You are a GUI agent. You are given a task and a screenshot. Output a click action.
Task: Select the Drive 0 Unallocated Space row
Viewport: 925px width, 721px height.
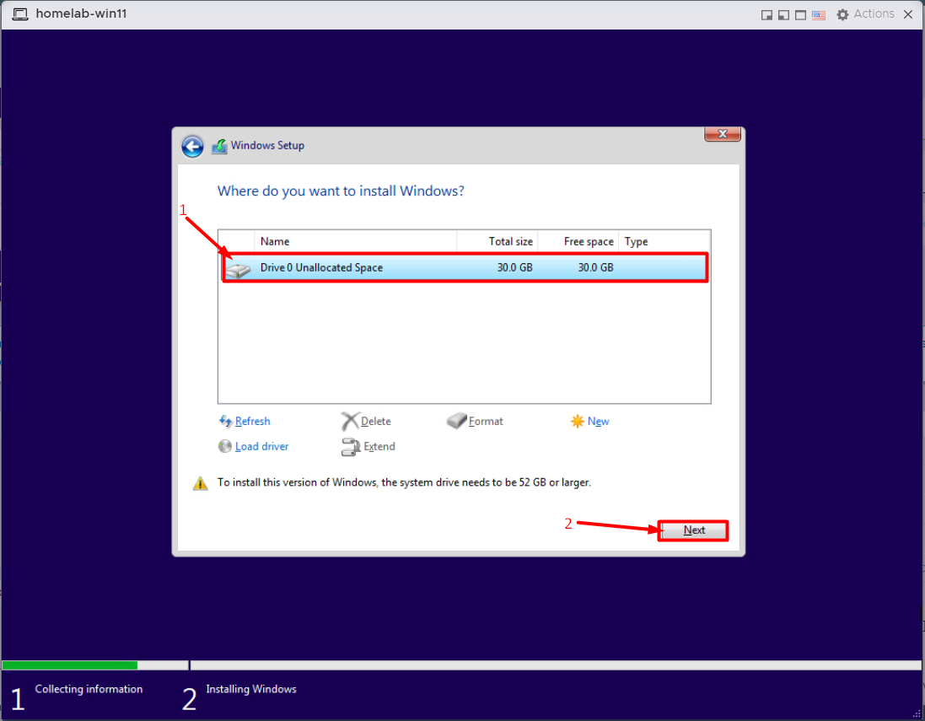(x=465, y=268)
